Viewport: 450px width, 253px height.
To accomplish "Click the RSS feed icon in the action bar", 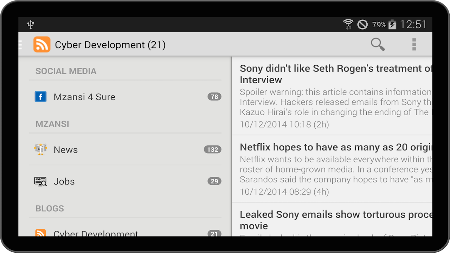I will pyautogui.click(x=41, y=44).
